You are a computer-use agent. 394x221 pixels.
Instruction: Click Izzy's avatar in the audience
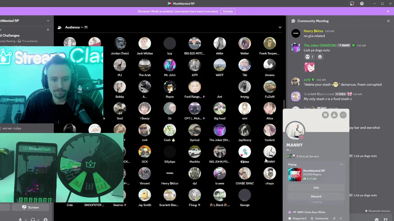(x=170, y=44)
